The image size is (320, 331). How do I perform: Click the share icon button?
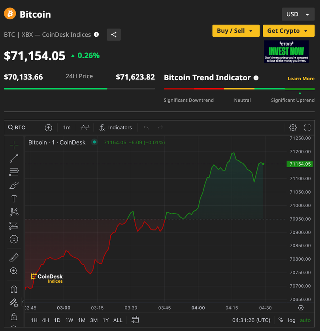[x=114, y=35]
